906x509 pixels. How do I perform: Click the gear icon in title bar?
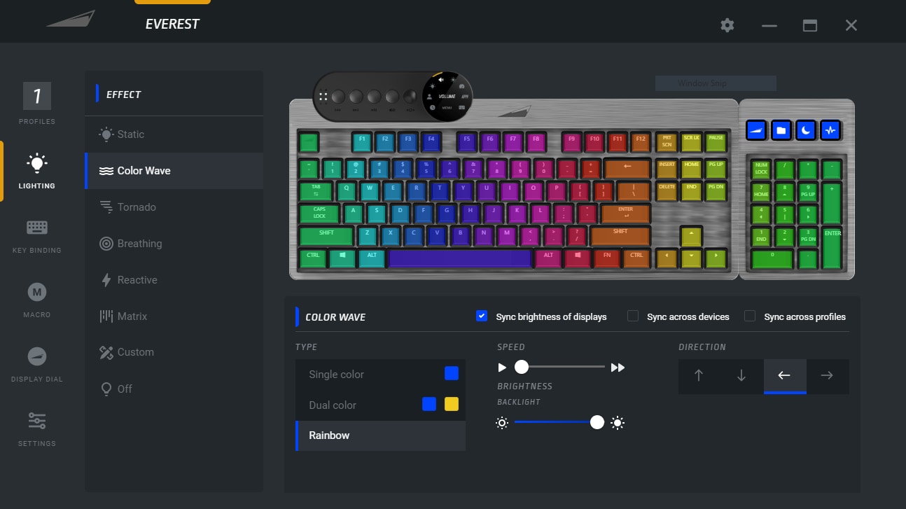tap(727, 25)
